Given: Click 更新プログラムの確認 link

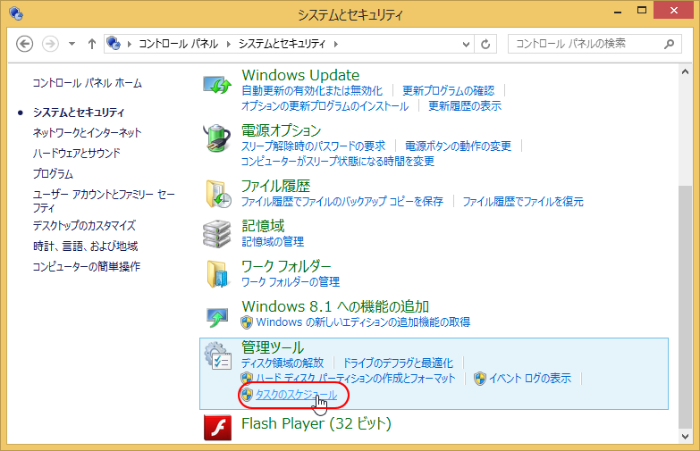Looking at the screenshot, I should pos(448,91).
